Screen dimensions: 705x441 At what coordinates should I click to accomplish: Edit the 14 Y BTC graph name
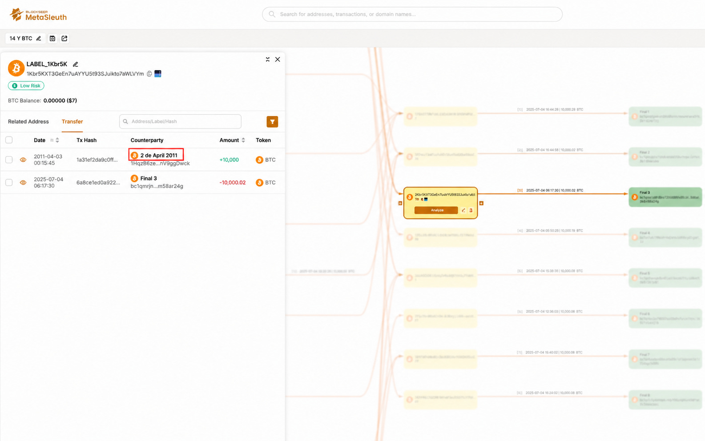coord(39,39)
